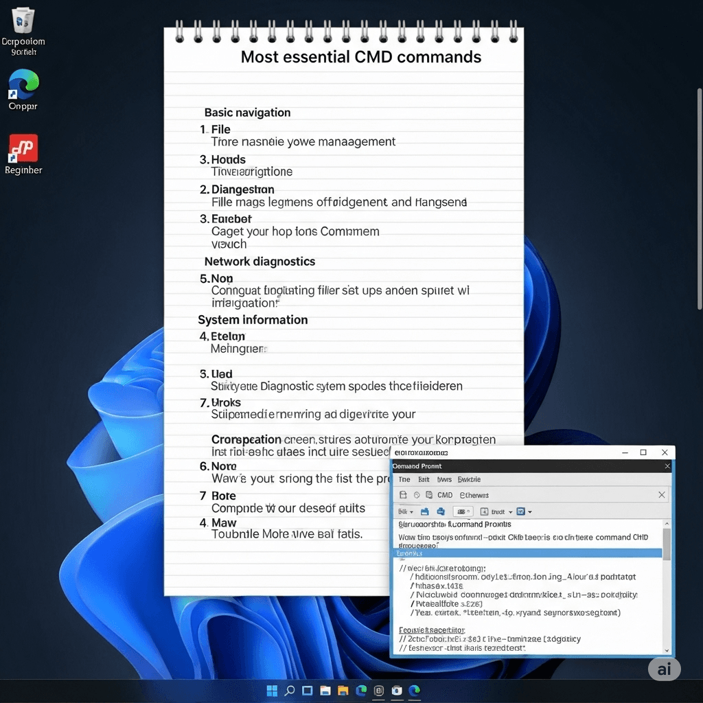Image resolution: width=703 pixels, height=703 pixels.
Task: Click scroll-down arrow in Command Prompt
Action: pos(667,650)
